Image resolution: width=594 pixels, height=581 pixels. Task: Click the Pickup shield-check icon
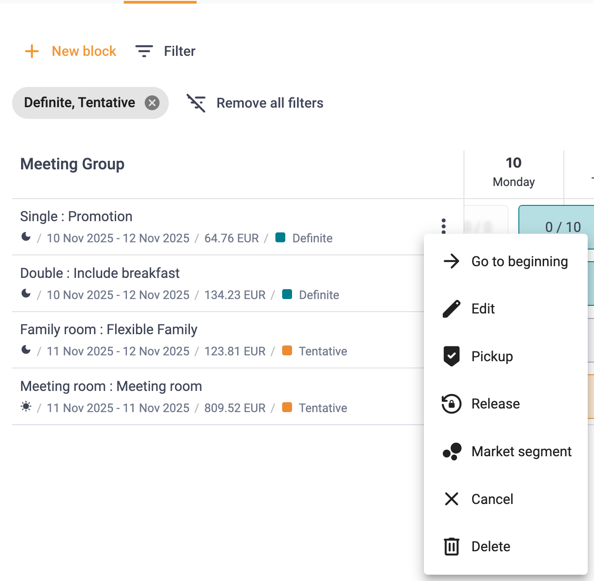tap(451, 356)
